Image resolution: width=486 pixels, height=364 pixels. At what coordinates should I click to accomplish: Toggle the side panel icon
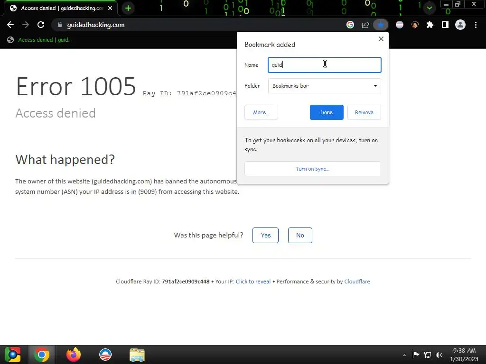point(445,25)
